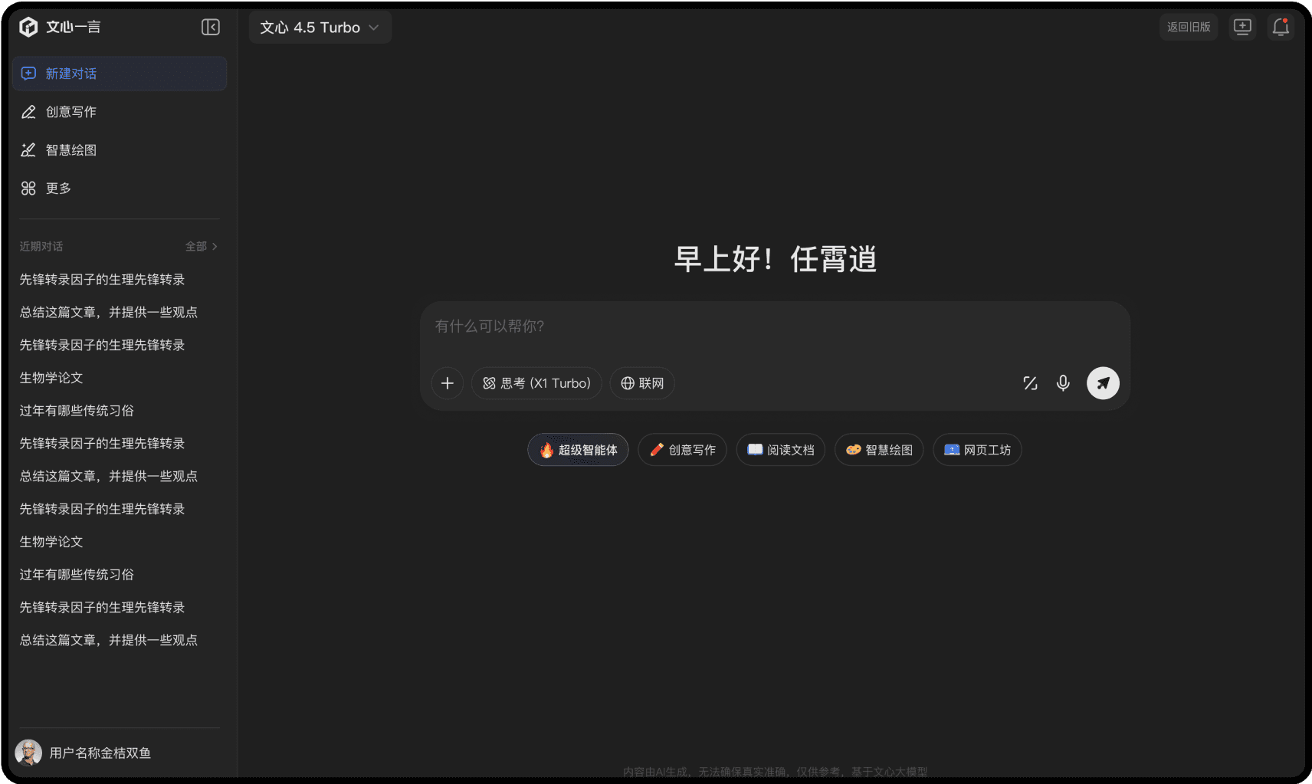
Task: Click the 文心一言 logo icon
Action: click(x=28, y=27)
